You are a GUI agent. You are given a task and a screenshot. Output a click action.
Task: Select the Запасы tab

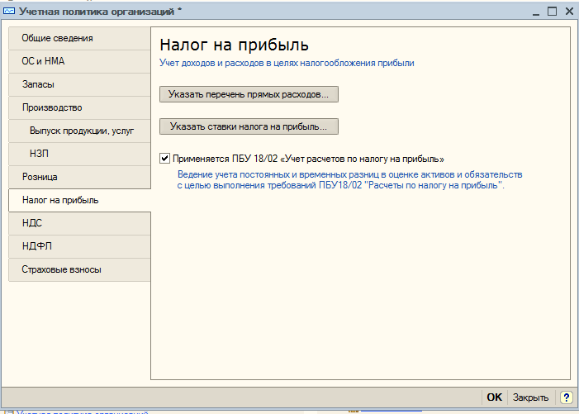click(79, 84)
